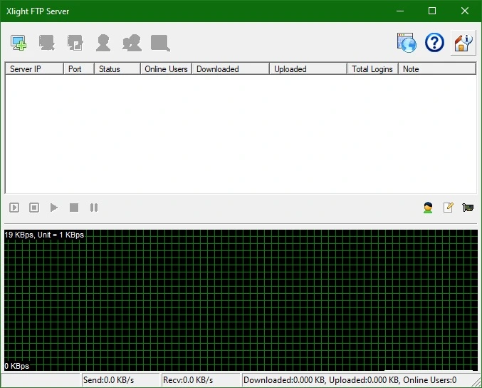
Task: Click the grayed delete virtual server icon
Action: point(47,43)
